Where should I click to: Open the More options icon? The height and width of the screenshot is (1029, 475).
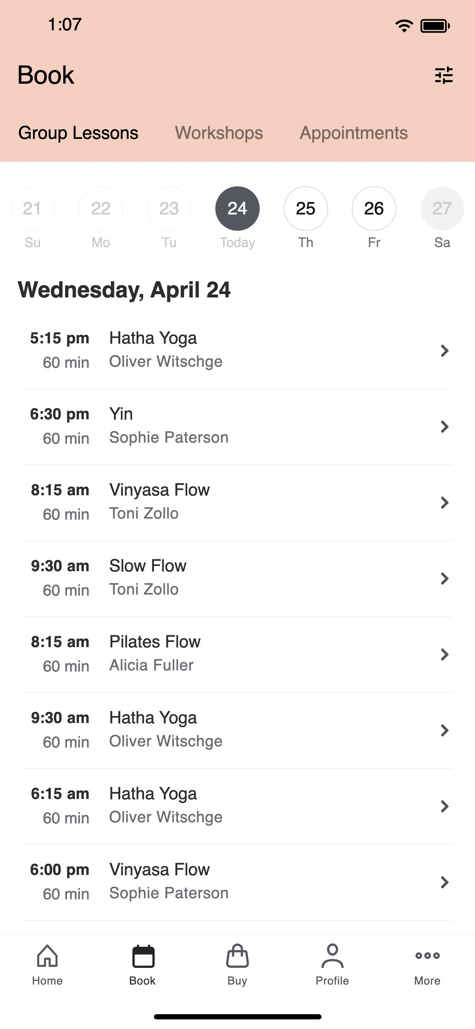click(427, 956)
